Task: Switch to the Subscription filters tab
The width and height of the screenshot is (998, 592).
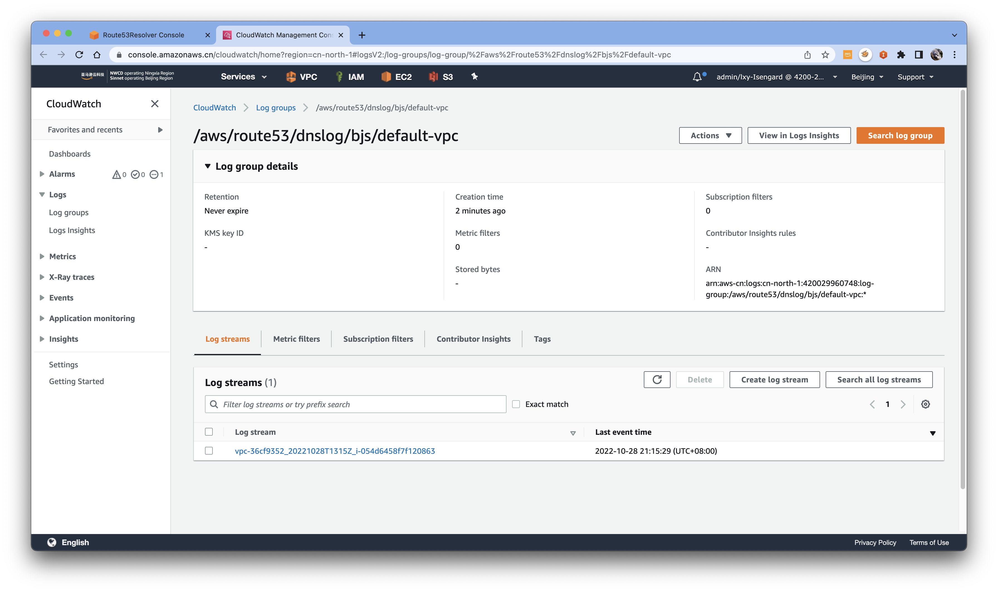Action: pyautogui.click(x=378, y=339)
